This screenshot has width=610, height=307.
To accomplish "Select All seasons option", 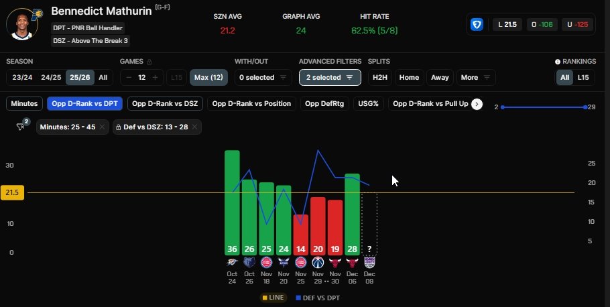I will (x=103, y=78).
